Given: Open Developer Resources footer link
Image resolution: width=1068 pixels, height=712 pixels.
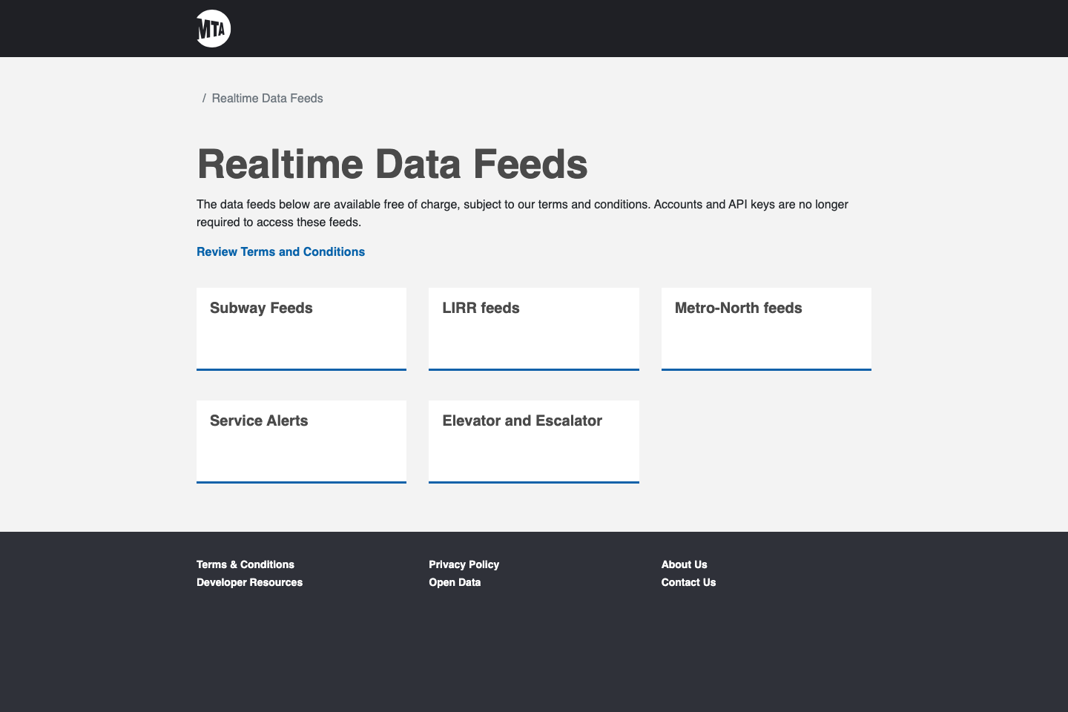Looking at the screenshot, I should click(249, 582).
